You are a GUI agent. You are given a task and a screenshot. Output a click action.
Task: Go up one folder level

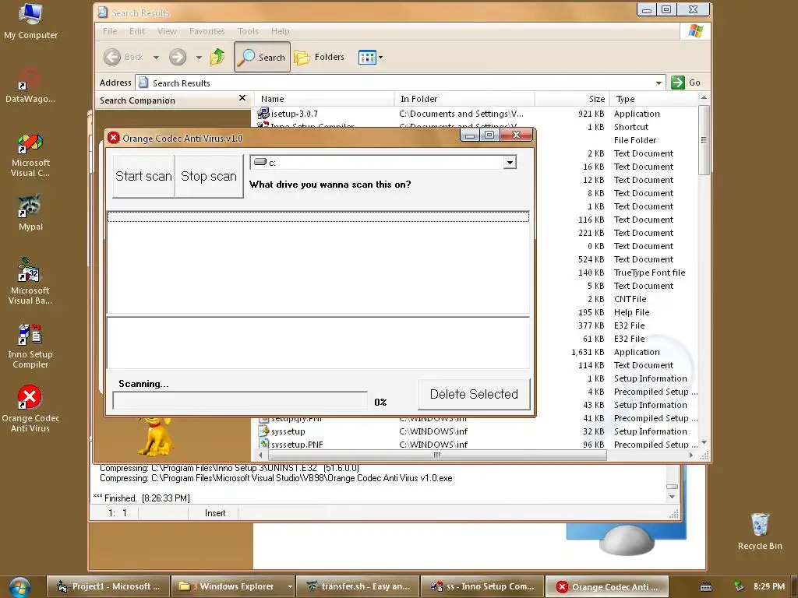pos(217,57)
